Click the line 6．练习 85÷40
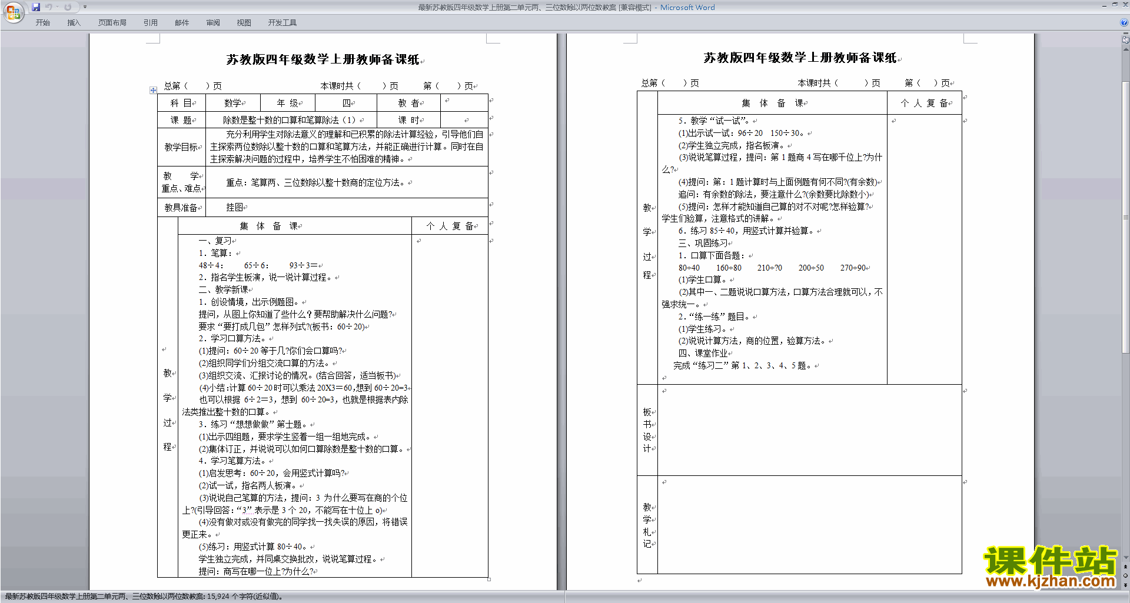The image size is (1130, 603). pos(746,231)
